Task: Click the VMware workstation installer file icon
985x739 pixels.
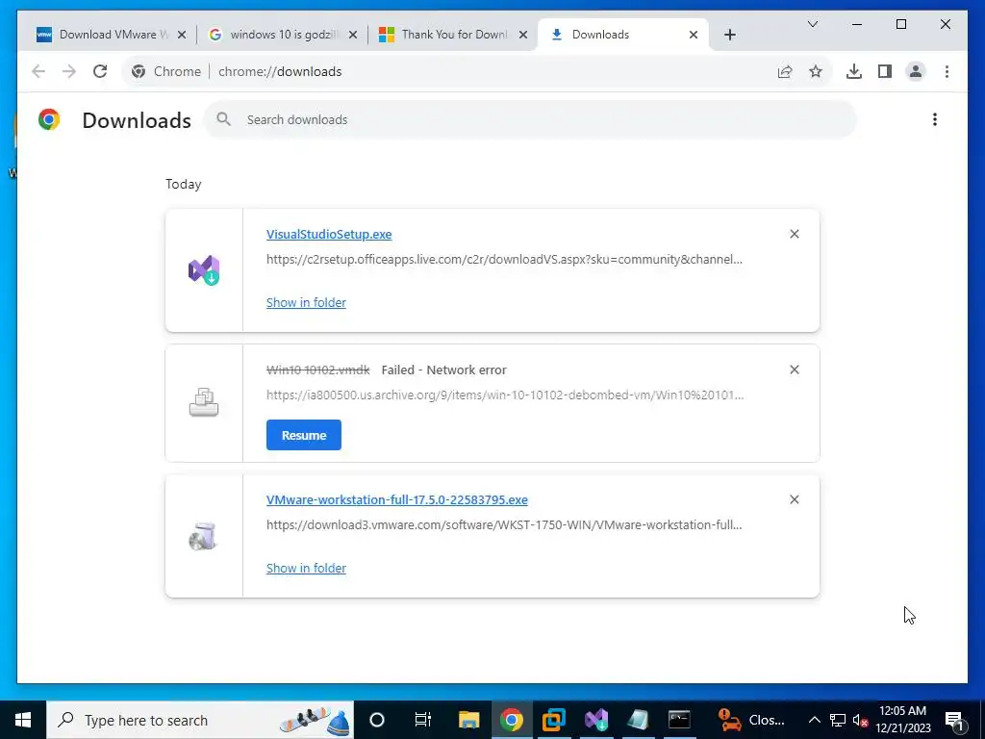Action: 203,536
